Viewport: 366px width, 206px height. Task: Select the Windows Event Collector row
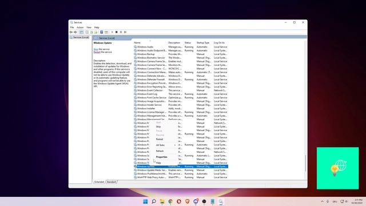[181, 90]
